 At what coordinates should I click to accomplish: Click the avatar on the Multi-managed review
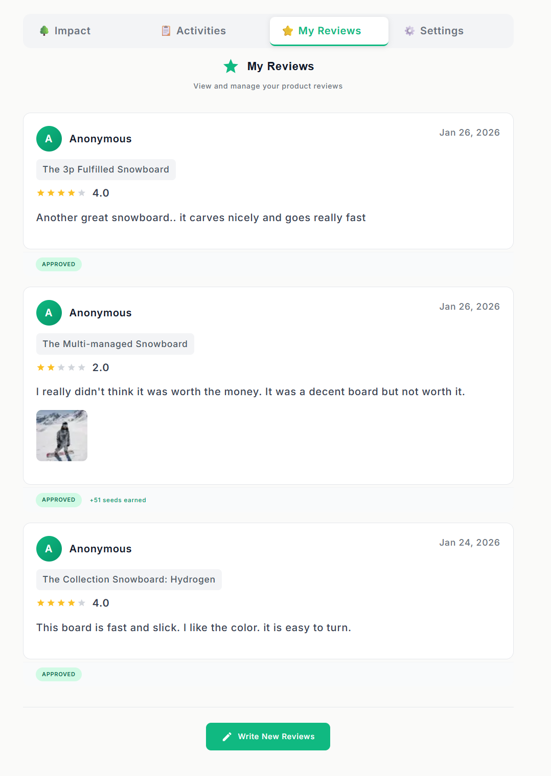coord(49,313)
